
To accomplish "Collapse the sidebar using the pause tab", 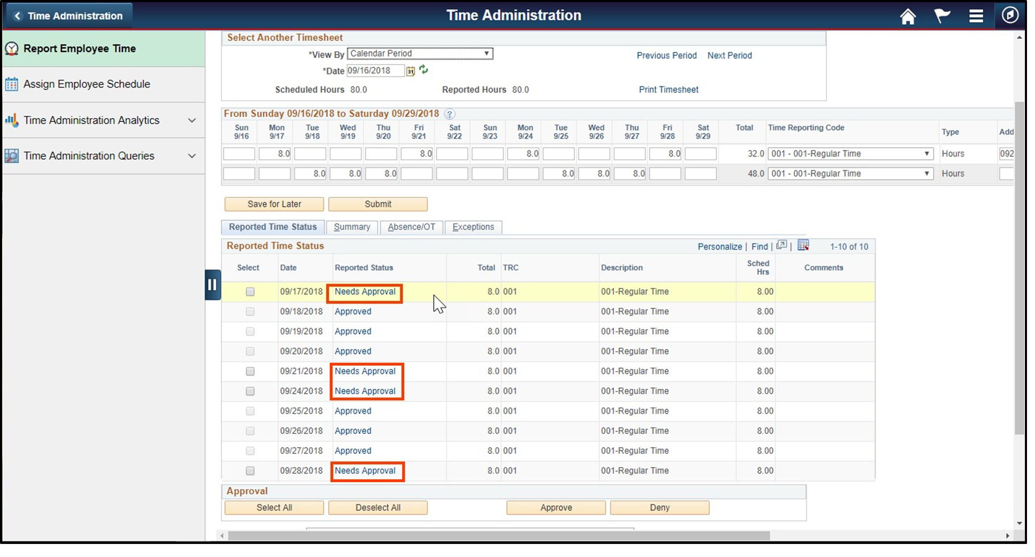I will [x=212, y=284].
